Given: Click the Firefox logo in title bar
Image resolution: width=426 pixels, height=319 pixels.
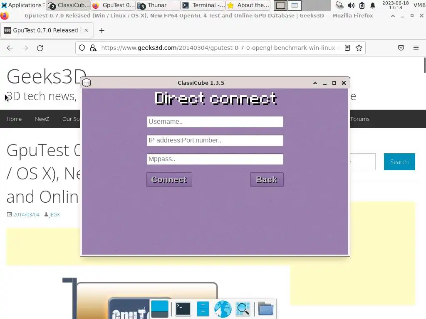Looking at the screenshot, I should [5, 16].
